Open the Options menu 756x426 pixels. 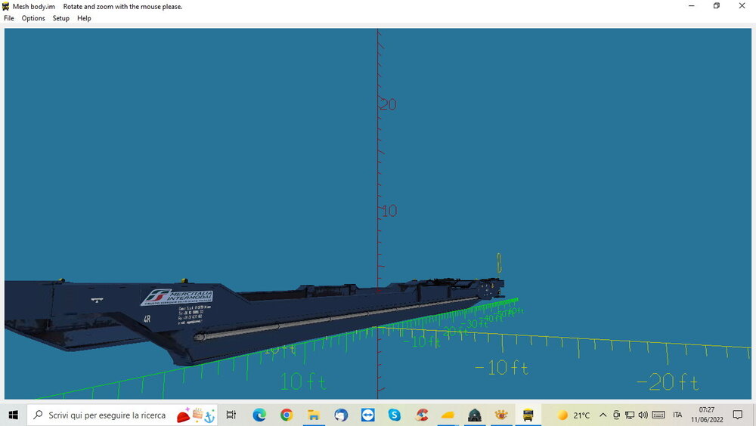coord(33,18)
